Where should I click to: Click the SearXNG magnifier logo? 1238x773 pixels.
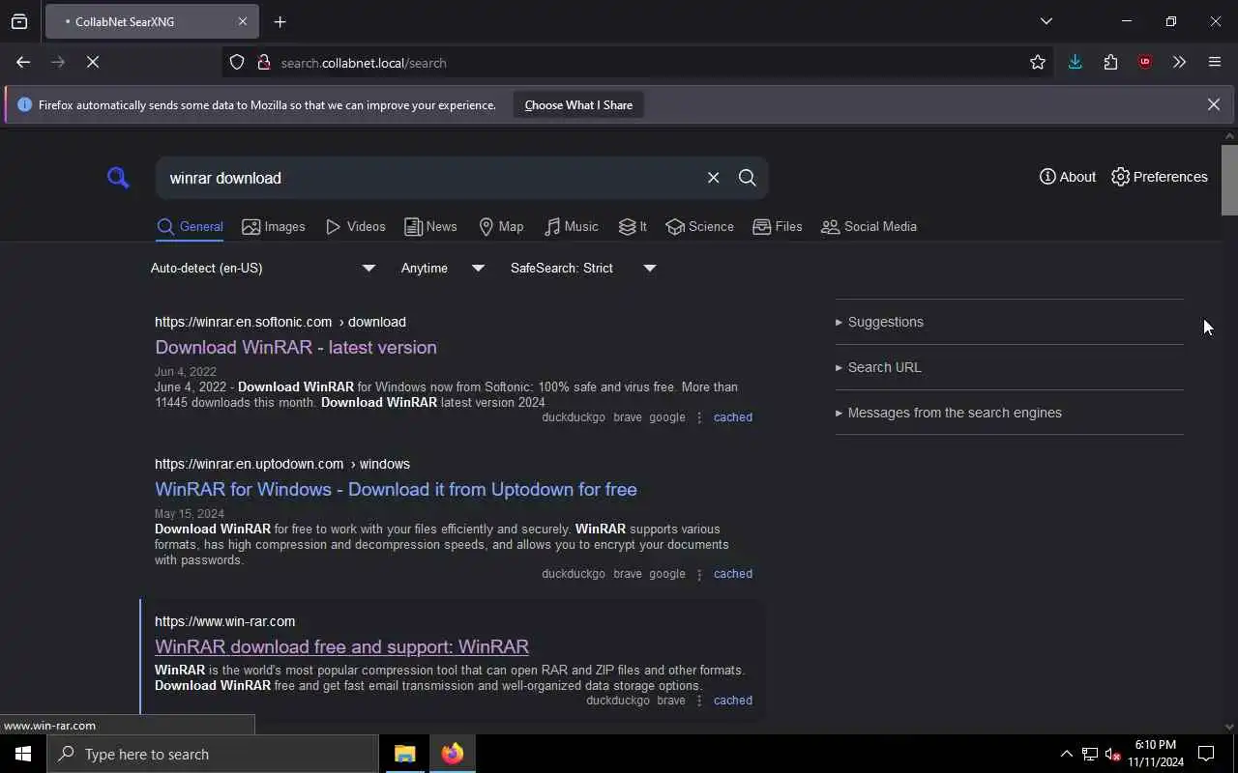tap(118, 178)
